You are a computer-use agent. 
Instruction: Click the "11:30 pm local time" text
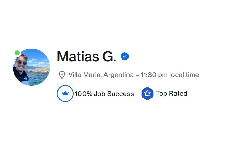point(170,75)
